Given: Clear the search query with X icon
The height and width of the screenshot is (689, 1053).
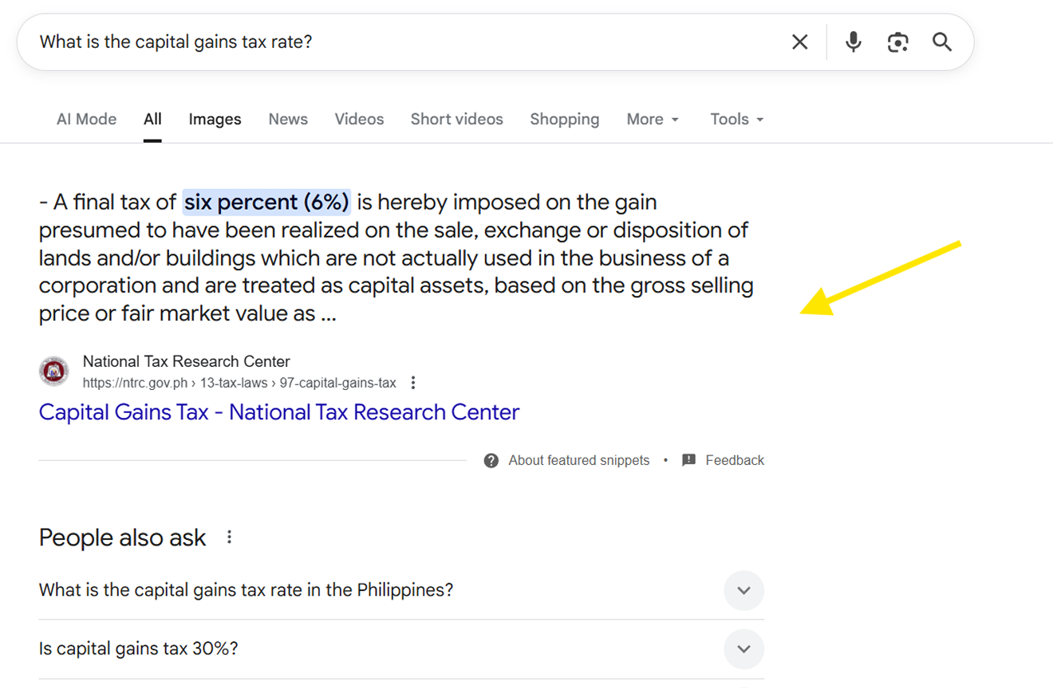Looking at the screenshot, I should [x=799, y=42].
